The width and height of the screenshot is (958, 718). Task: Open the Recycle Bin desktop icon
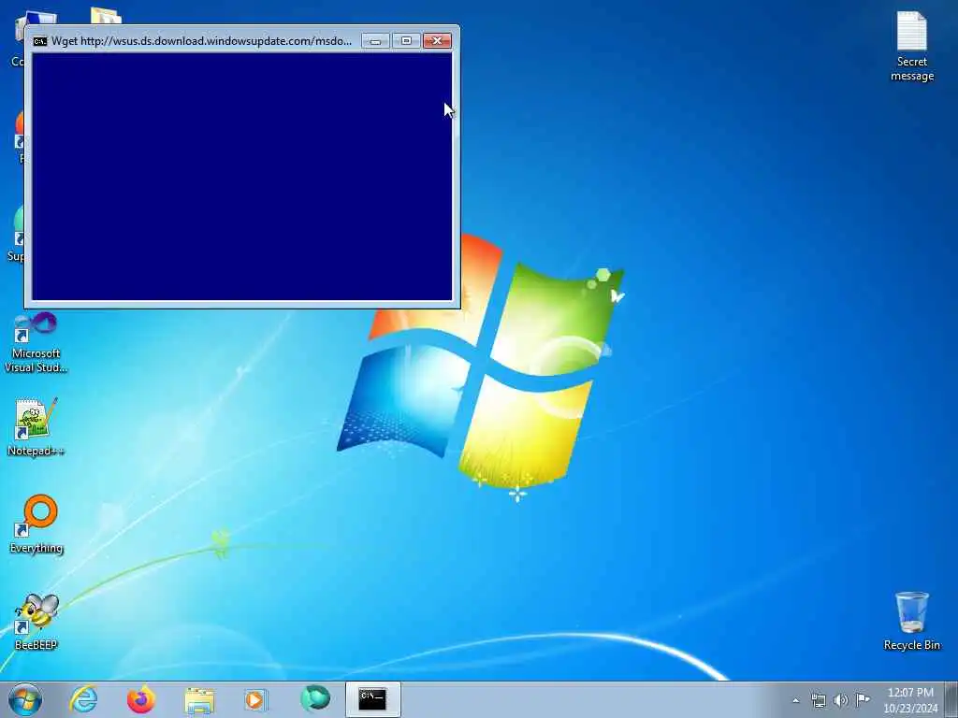click(911, 621)
